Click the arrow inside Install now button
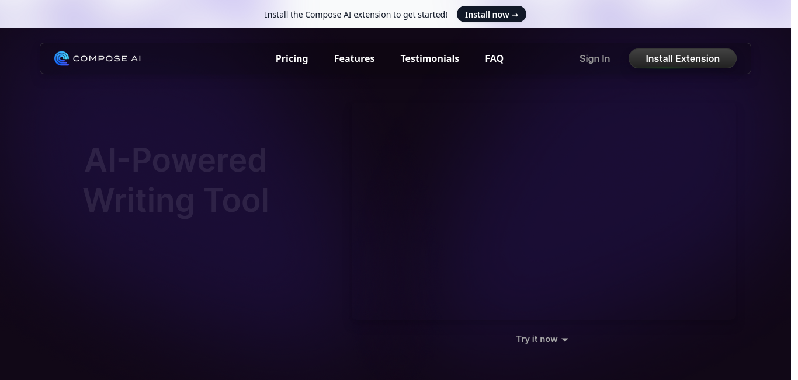 click(x=515, y=15)
